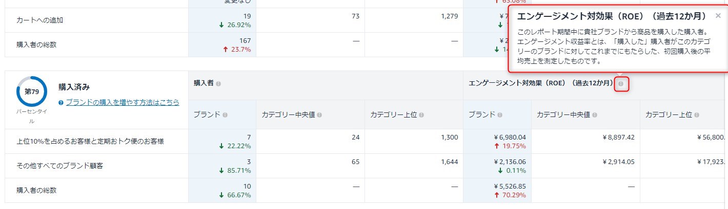728x209 pixels.
Task: Click the ¥5,526.85 total ROE value
Action: (x=508, y=187)
